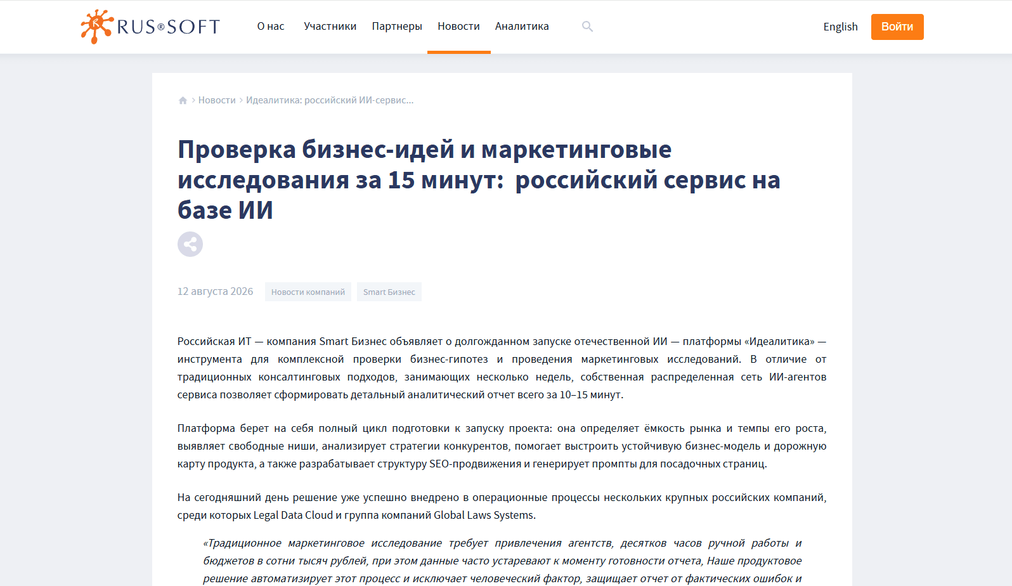Screen dimensions: 1012x586
Task: Go to home via breadcrumb house icon
Action: coord(183,100)
